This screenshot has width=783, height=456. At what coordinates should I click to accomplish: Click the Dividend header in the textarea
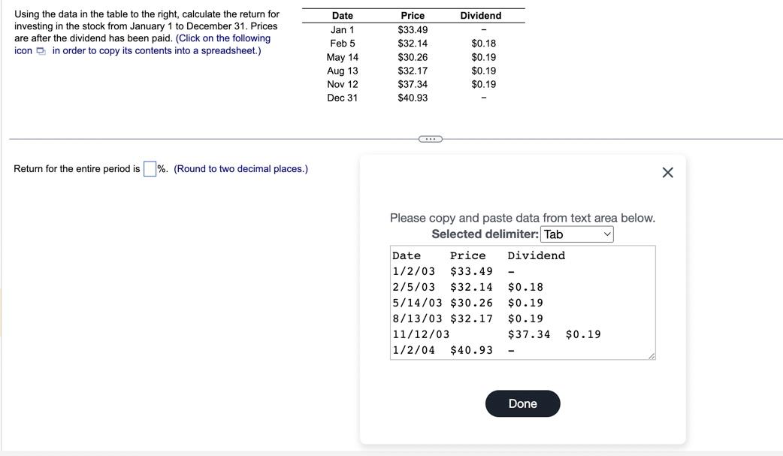pyautogui.click(x=536, y=255)
